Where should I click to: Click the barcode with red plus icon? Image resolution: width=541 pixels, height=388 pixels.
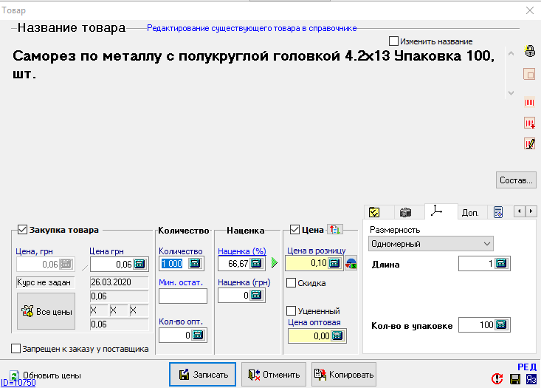(x=529, y=123)
